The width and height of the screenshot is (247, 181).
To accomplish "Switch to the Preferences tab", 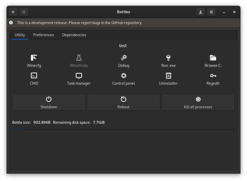I will pos(44,35).
